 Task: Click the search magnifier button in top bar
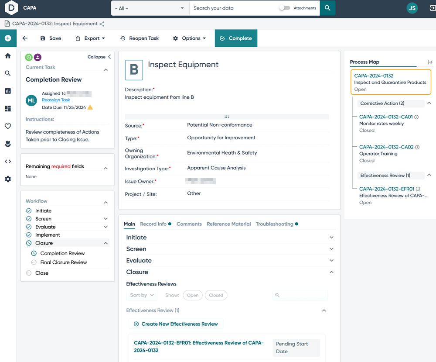pos(327,8)
